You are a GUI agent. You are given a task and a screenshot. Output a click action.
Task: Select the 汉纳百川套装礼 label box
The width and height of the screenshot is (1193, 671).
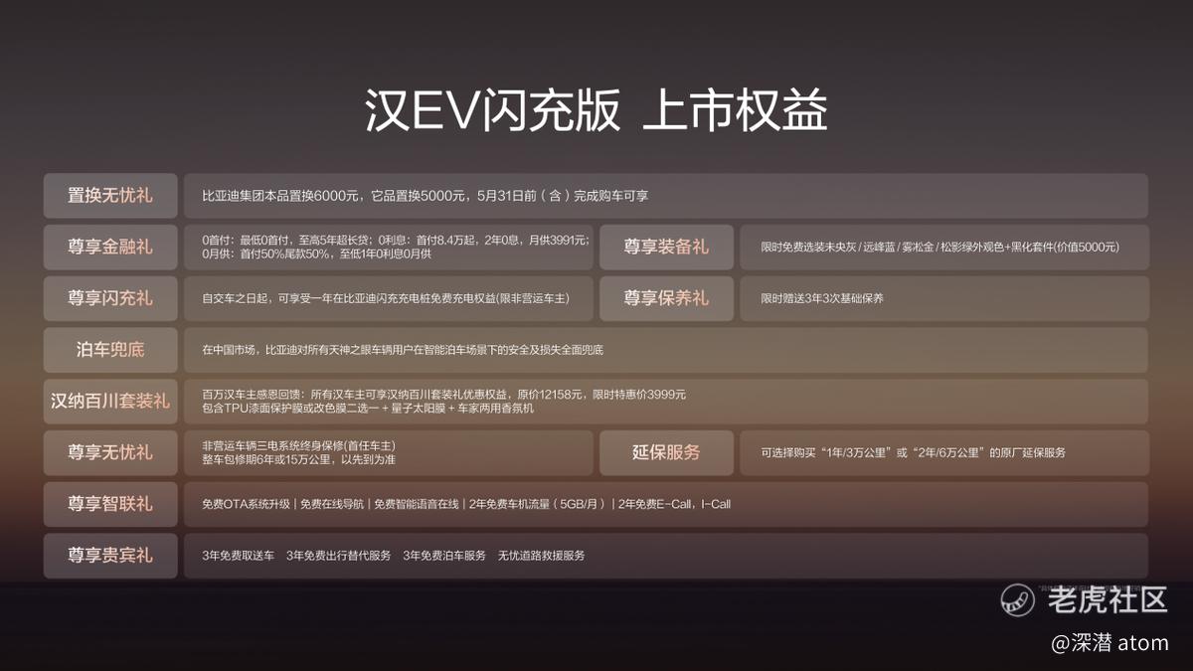coord(110,402)
